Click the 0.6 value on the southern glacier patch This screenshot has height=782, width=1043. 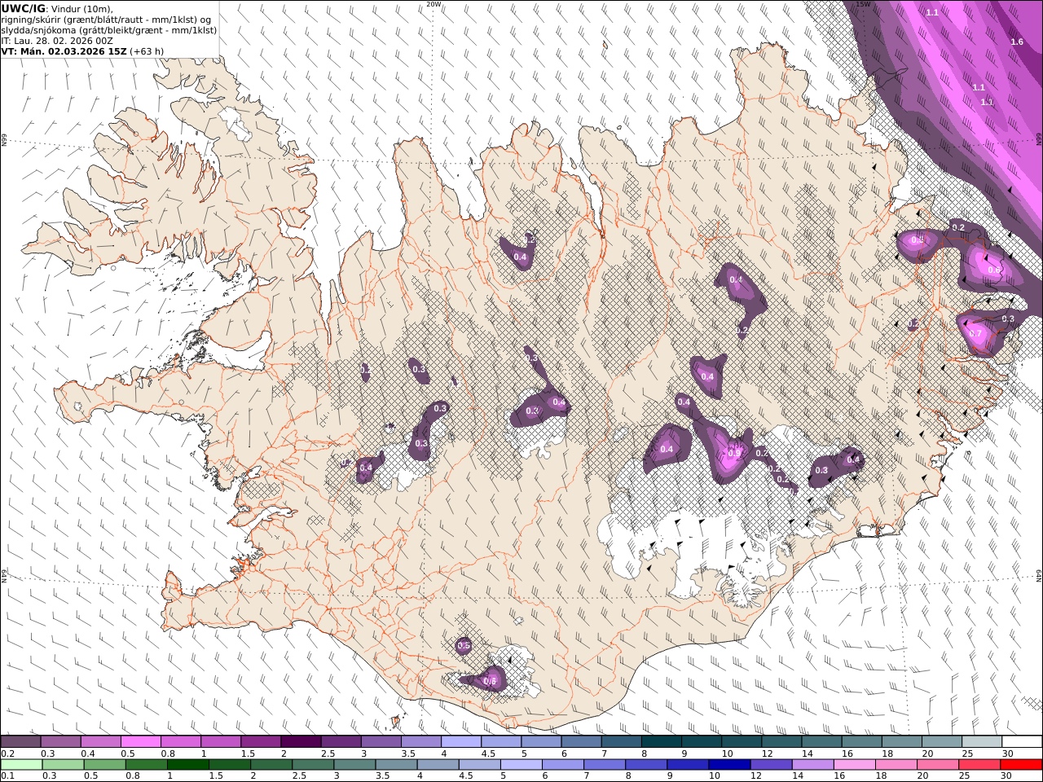pyautogui.click(x=490, y=681)
